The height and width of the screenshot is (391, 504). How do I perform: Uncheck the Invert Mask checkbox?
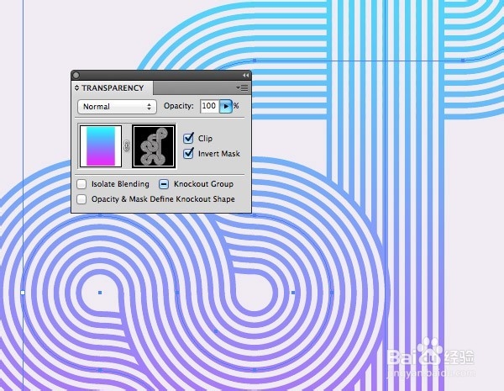pyautogui.click(x=188, y=153)
